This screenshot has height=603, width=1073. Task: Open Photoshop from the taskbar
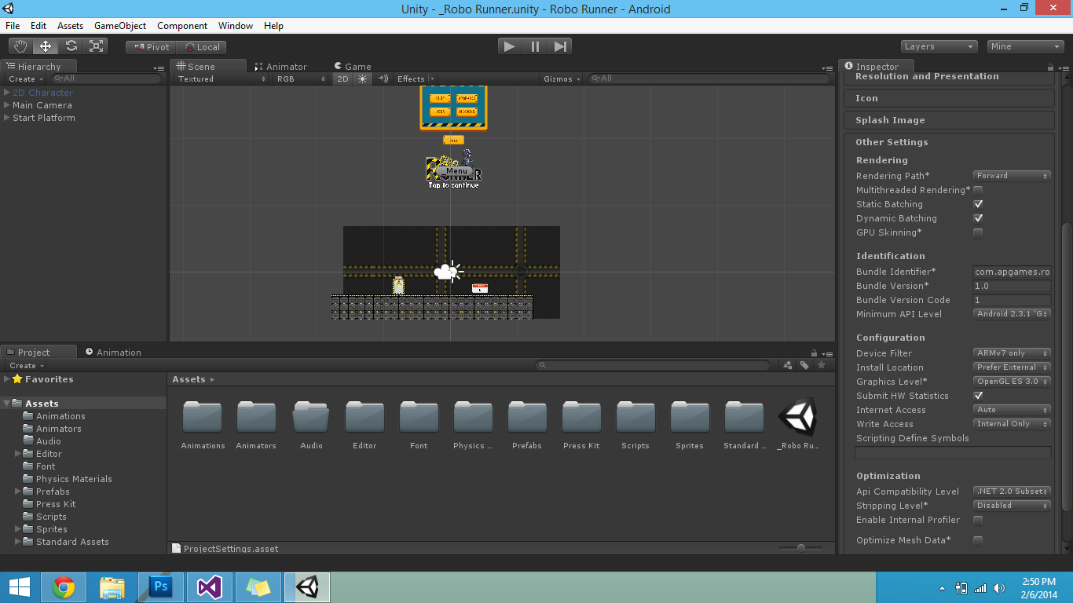[161, 587]
